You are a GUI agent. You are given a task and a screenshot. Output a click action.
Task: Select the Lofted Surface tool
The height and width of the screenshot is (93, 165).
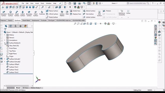click(22, 13)
